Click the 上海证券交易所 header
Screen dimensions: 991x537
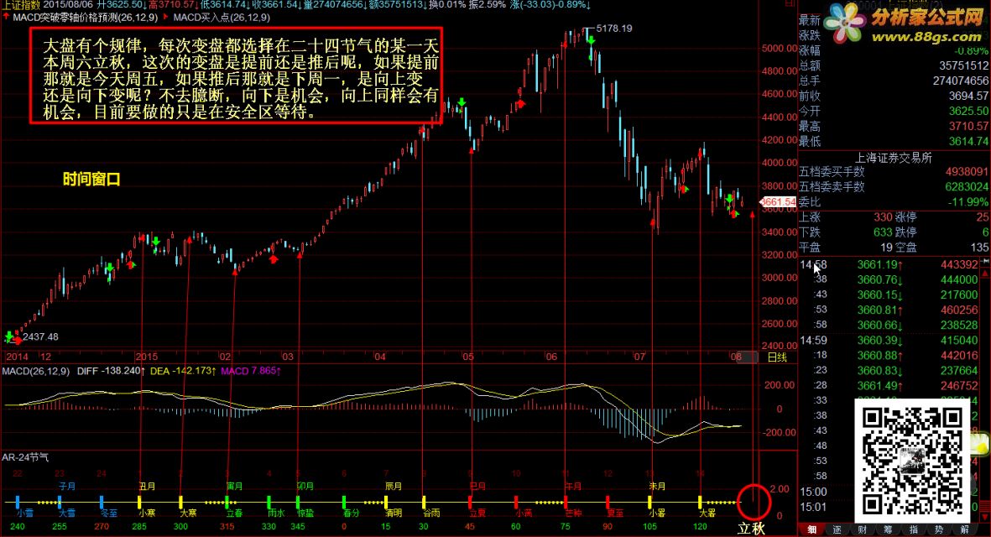pyautogui.click(x=894, y=157)
